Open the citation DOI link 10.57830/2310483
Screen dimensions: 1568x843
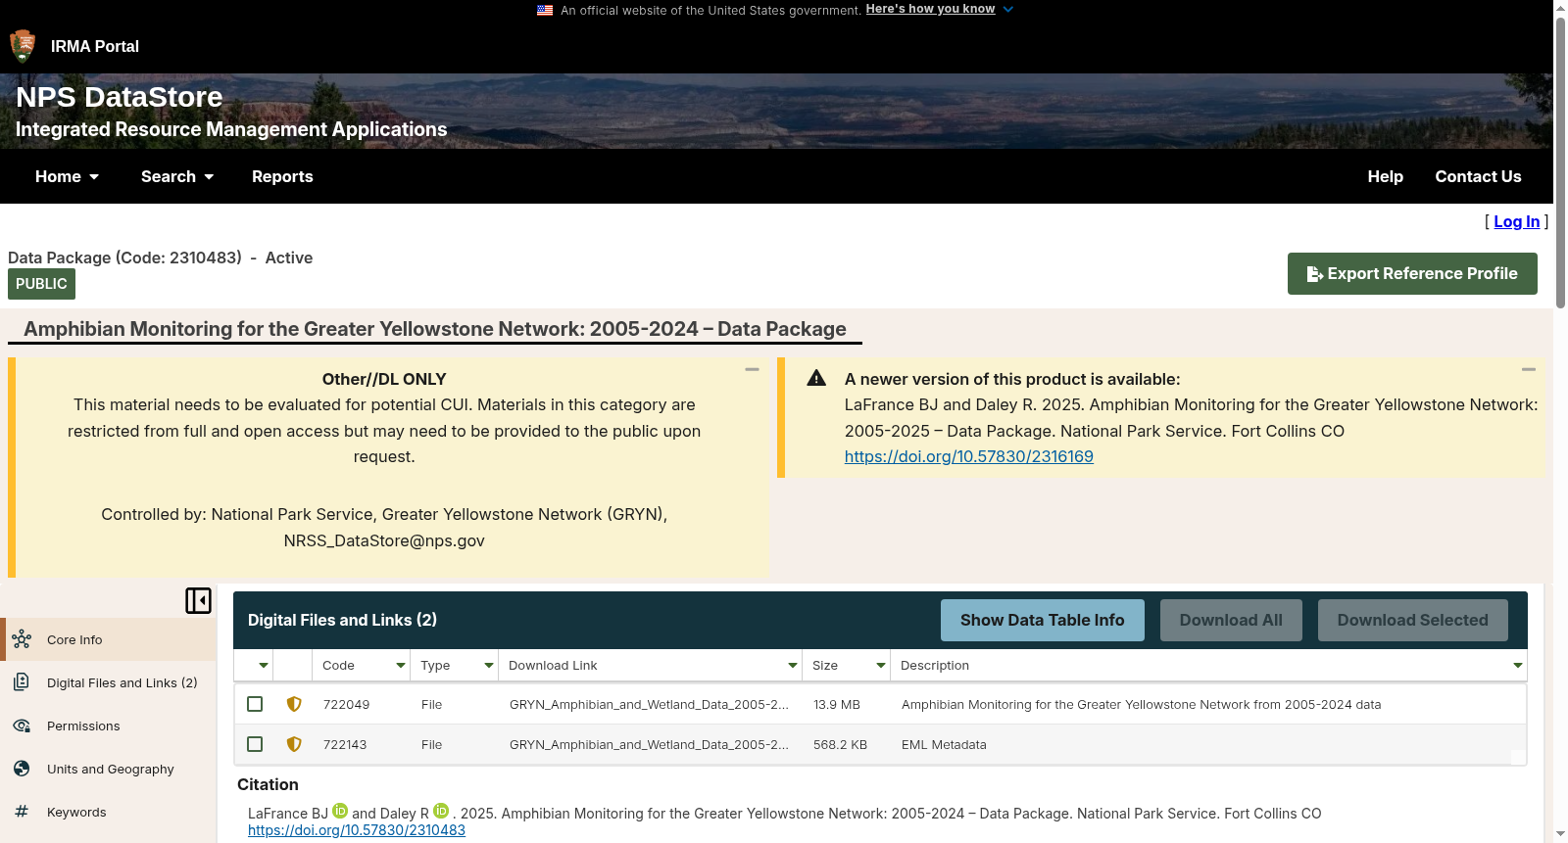click(x=357, y=830)
